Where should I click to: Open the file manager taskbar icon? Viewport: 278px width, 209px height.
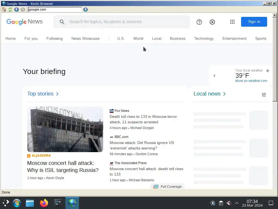(x=30, y=203)
